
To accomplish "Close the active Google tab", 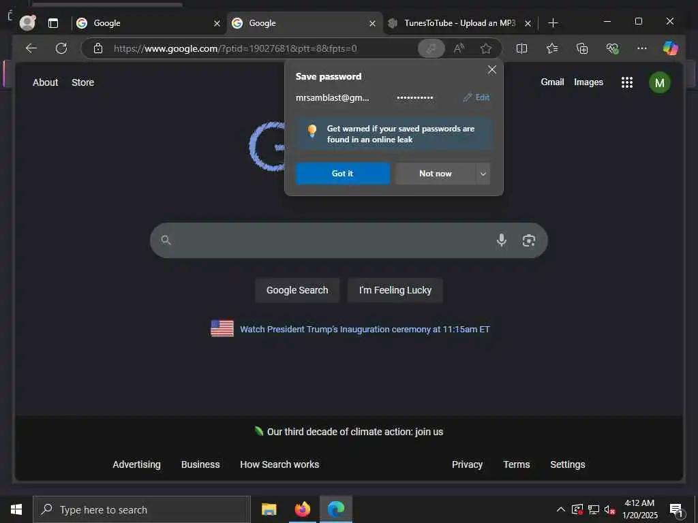I will pyautogui.click(x=373, y=23).
